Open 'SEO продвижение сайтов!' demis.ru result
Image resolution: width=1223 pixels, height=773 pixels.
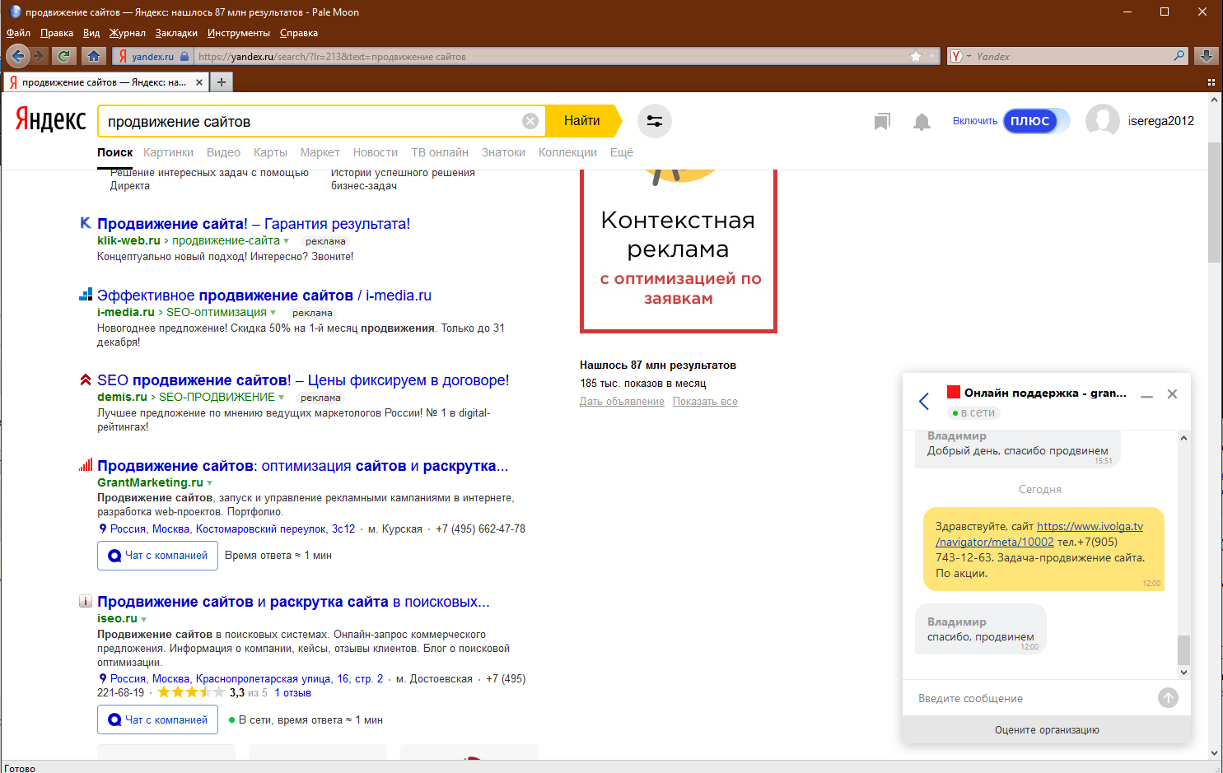point(303,380)
